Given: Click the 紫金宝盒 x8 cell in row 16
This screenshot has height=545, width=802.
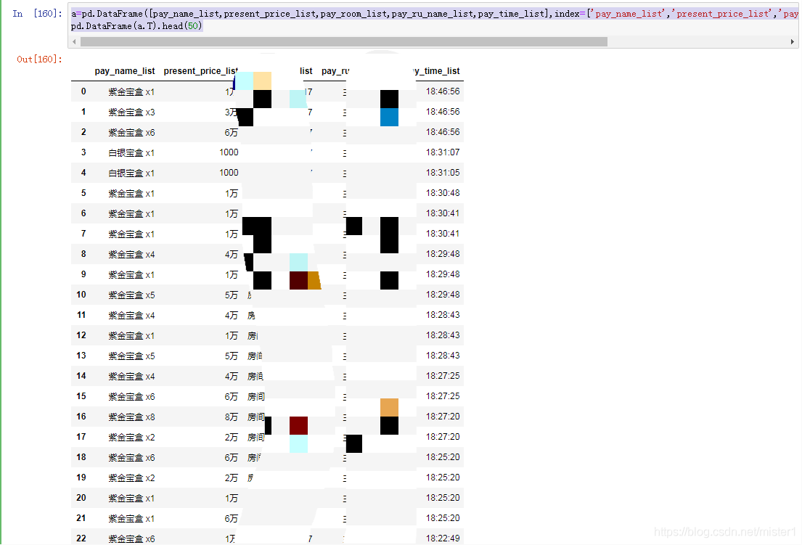Looking at the screenshot, I should 131,417.
